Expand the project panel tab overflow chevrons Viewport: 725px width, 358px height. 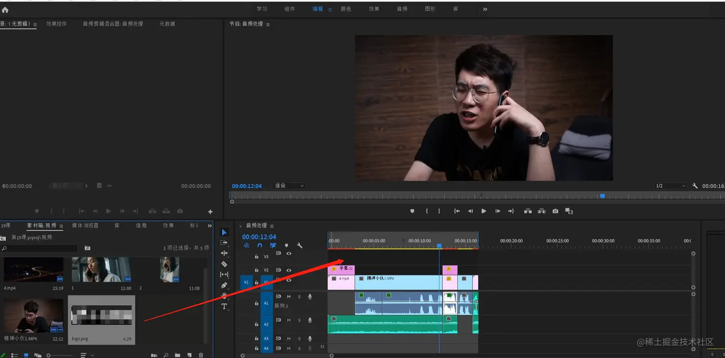coord(210,226)
